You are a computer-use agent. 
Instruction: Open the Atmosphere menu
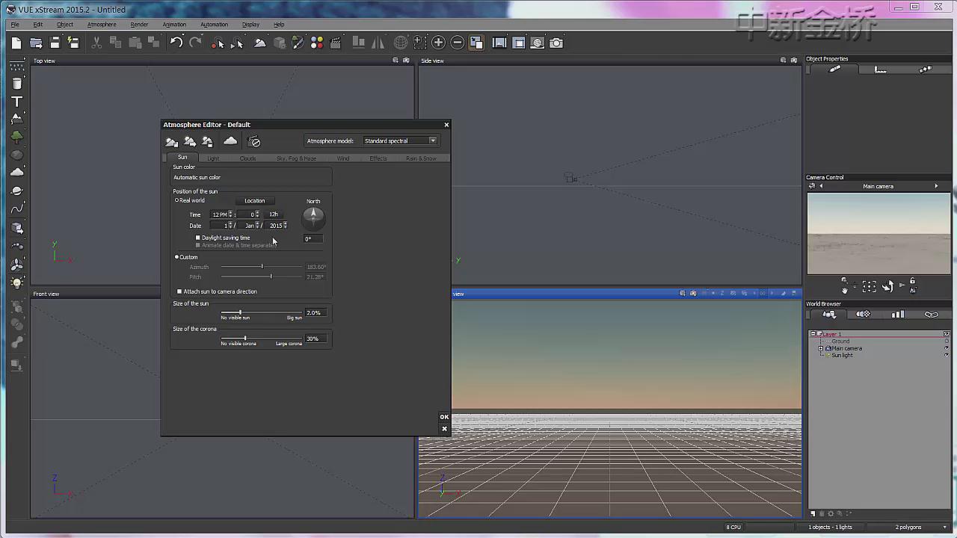pyautogui.click(x=102, y=25)
